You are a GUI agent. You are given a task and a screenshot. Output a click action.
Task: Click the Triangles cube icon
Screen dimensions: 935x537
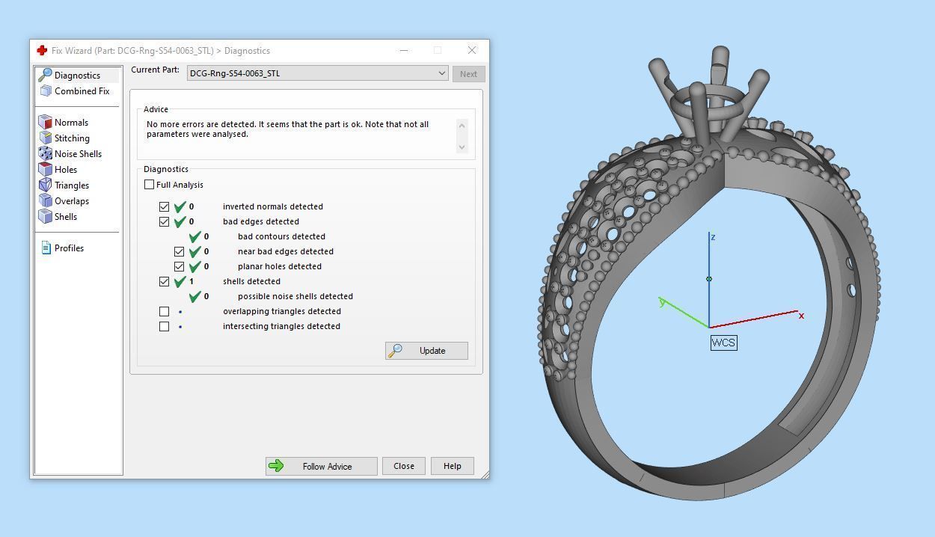coord(45,185)
